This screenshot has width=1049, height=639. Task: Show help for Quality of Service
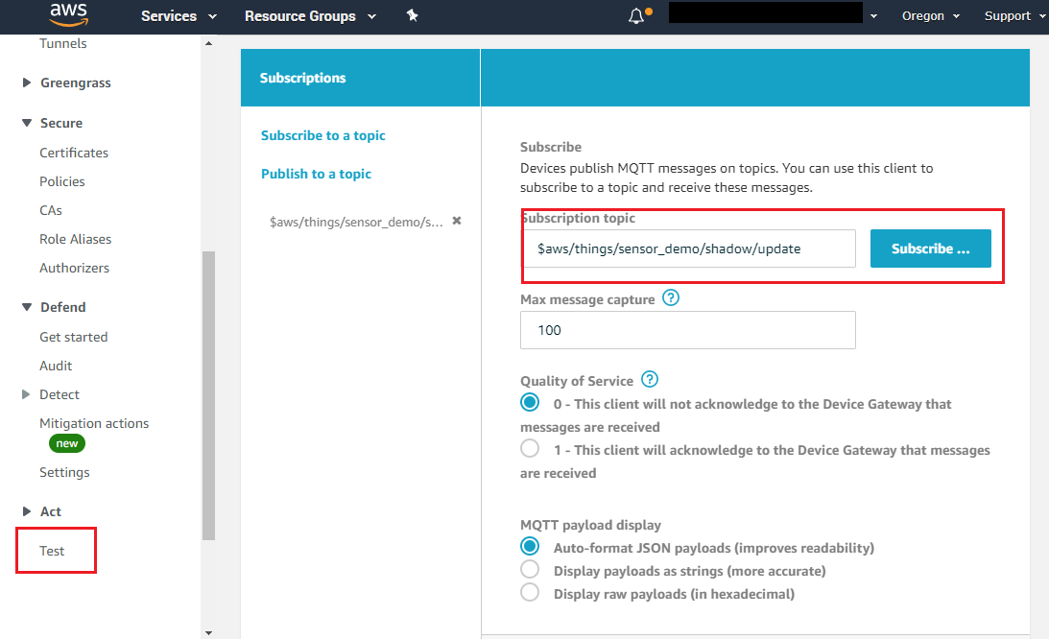pos(650,379)
